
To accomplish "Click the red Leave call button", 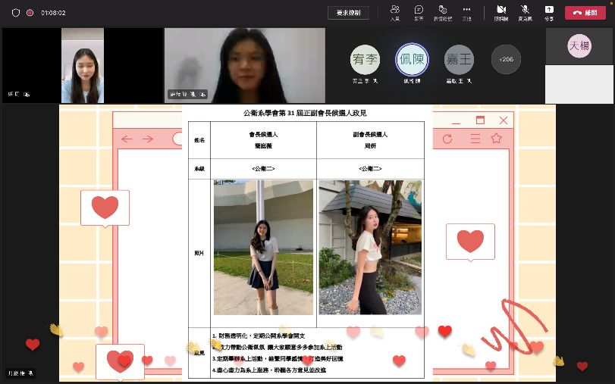I will [585, 13].
